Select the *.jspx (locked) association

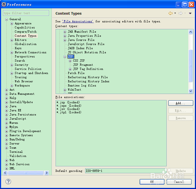coord(69,106)
